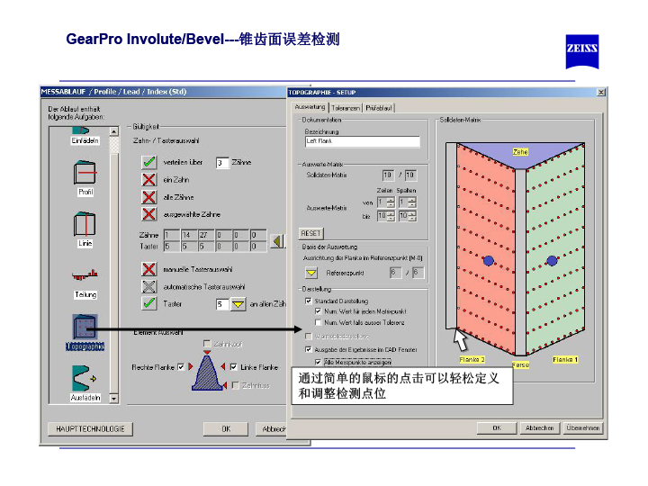
Task: Switch to the Toleranzen tab
Action: pyautogui.click(x=346, y=108)
